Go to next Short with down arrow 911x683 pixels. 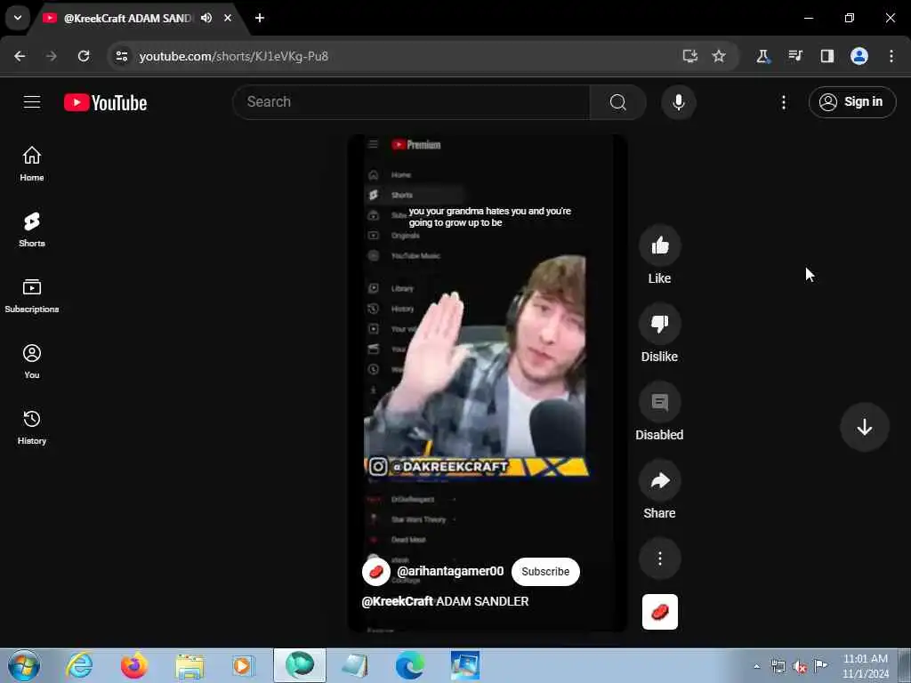[865, 427]
